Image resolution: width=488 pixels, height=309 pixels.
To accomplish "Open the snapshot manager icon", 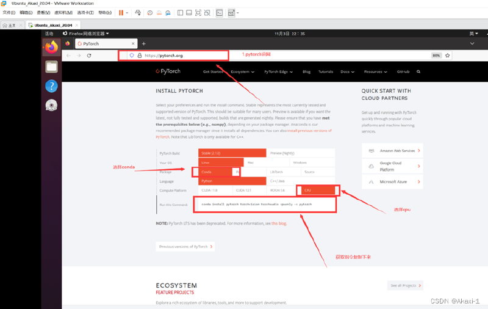I will [x=168, y=13].
